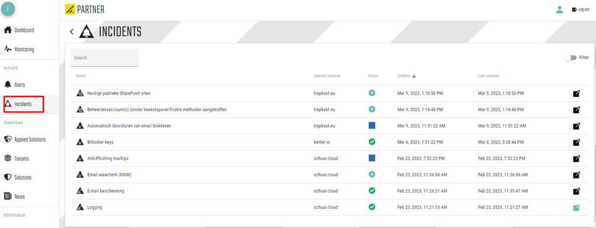Select Email waarmerk (DKIM) name
Screen dimensions: 596x228
click(110, 175)
